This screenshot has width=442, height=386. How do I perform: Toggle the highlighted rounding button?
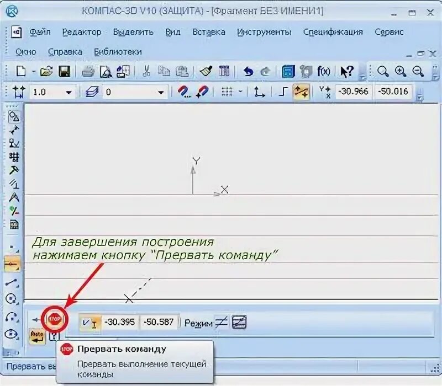301,92
